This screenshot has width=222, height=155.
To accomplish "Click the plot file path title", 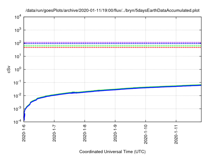I will [x=112, y=10].
